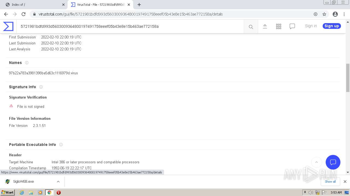The height and width of the screenshot is (196, 350).
Task: Select the File Version value 2.3.1.51
Action: [39, 125]
